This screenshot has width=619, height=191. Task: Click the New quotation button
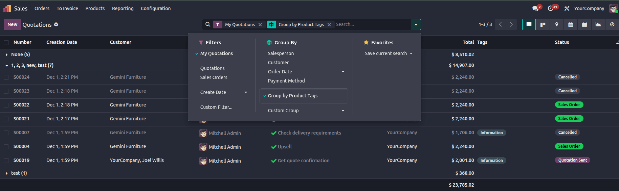coord(12,24)
